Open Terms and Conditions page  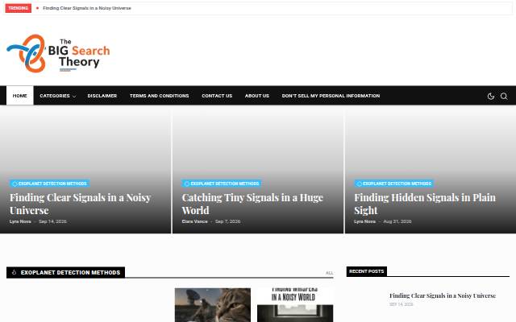(160, 96)
